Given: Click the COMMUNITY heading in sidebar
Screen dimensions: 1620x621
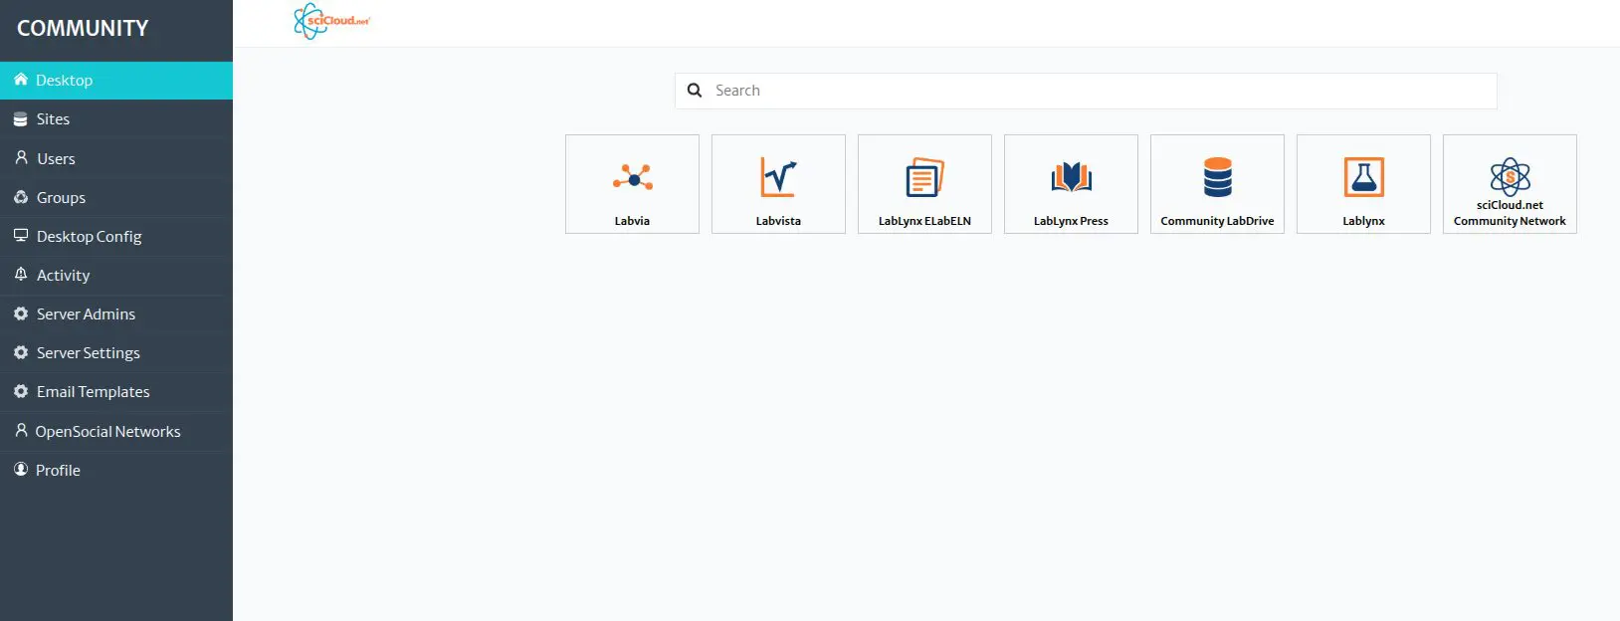Looking at the screenshot, I should coord(83,29).
